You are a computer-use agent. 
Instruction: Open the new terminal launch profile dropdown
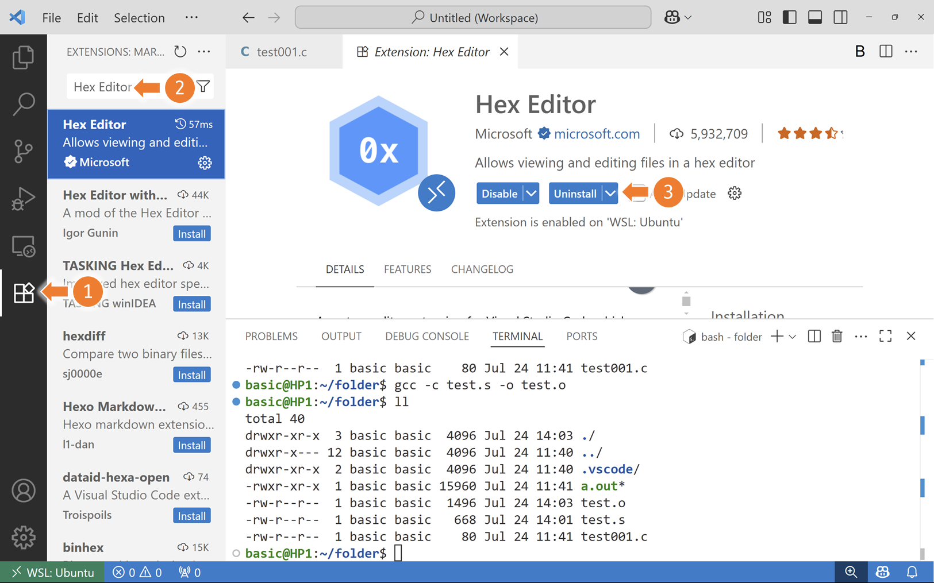tap(793, 337)
